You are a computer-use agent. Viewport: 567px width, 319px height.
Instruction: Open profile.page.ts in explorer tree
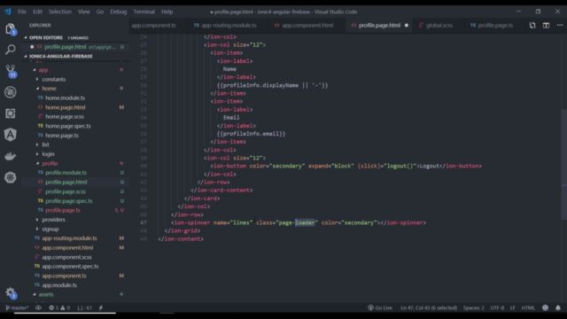tap(63, 210)
